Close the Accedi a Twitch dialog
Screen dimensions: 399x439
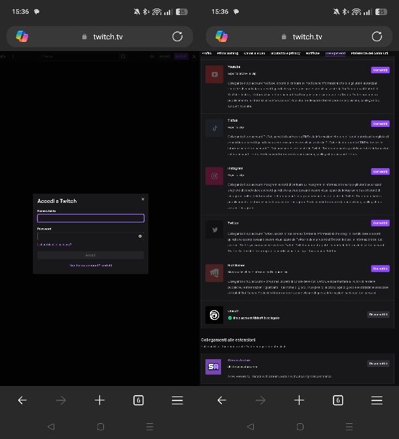coord(143,199)
